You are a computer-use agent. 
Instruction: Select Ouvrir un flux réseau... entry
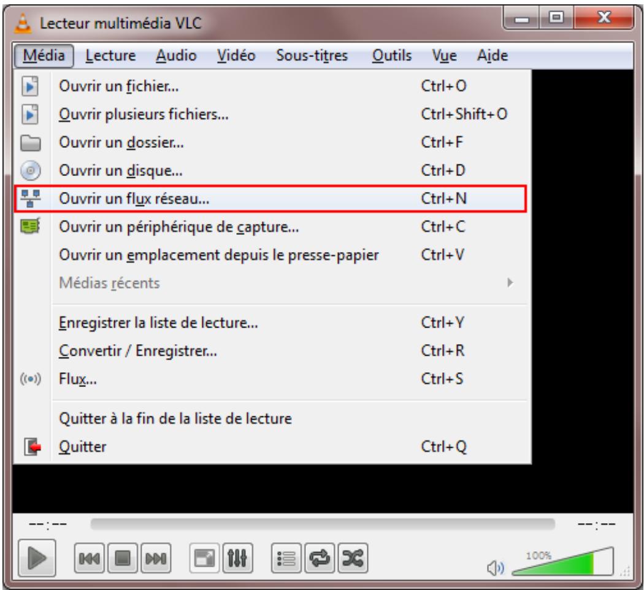[270, 199]
